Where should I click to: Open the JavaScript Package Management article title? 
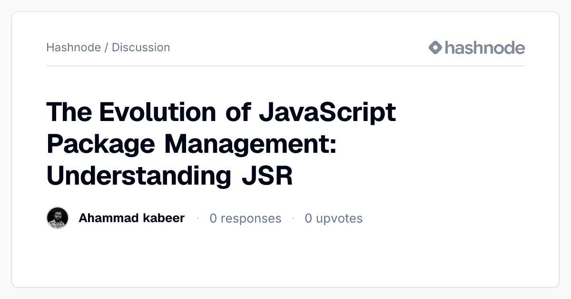221,144
